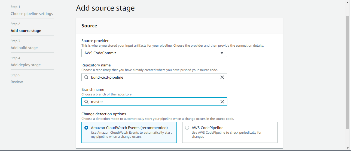Viewport: 351px width, 151px height.
Task: Focus the Branch name input showing master
Action: coord(154,102)
